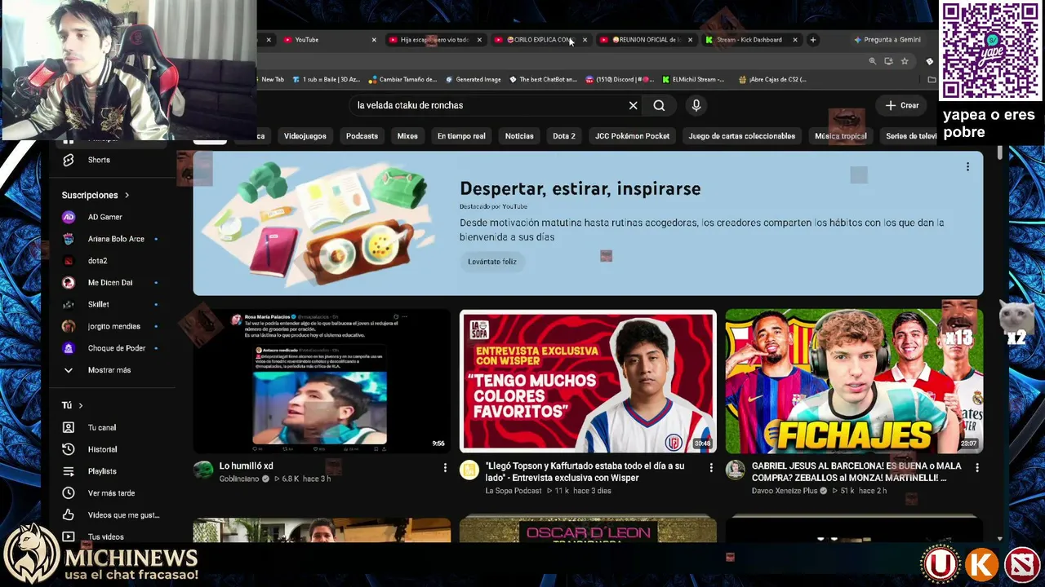Expand the Tú section
The image size is (1045, 587).
pos(72,405)
